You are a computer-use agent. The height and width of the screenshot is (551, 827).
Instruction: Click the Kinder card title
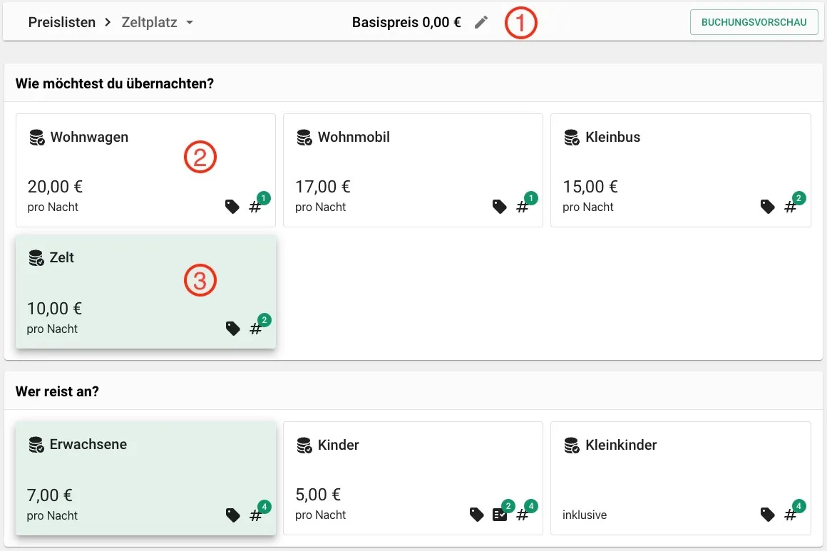[338, 445]
